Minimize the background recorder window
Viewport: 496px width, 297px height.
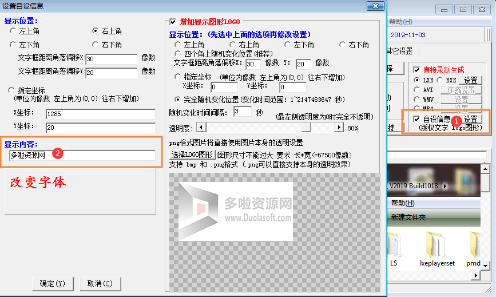444,10
